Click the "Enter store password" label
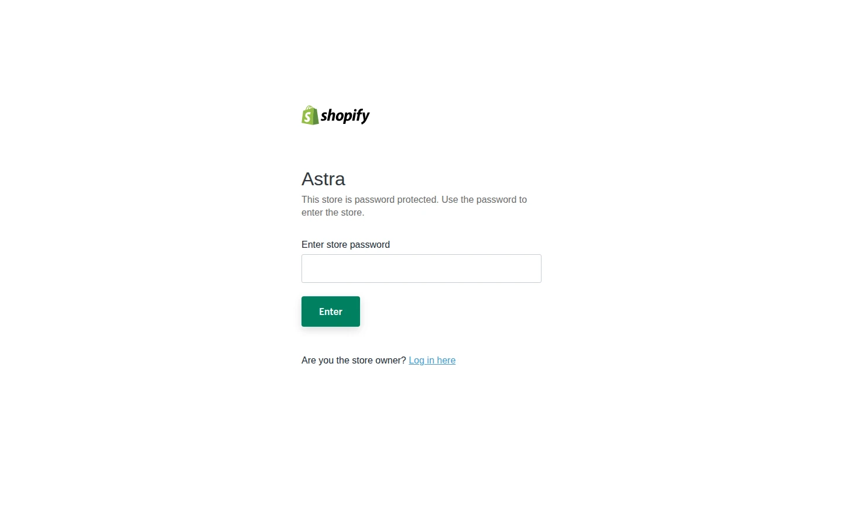843x526 pixels. click(345, 244)
